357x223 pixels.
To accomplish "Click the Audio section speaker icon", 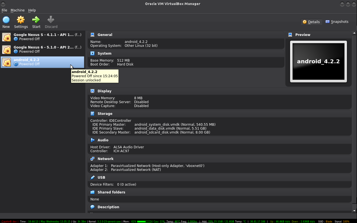I will (93, 140).
